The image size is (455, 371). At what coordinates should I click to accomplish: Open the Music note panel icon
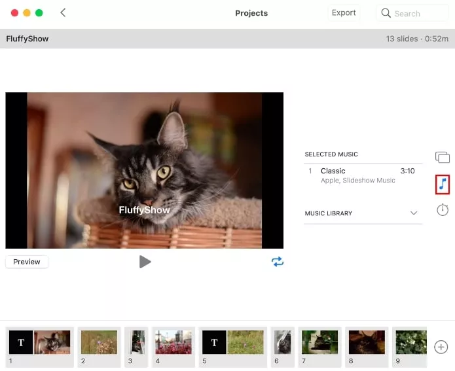(442, 185)
